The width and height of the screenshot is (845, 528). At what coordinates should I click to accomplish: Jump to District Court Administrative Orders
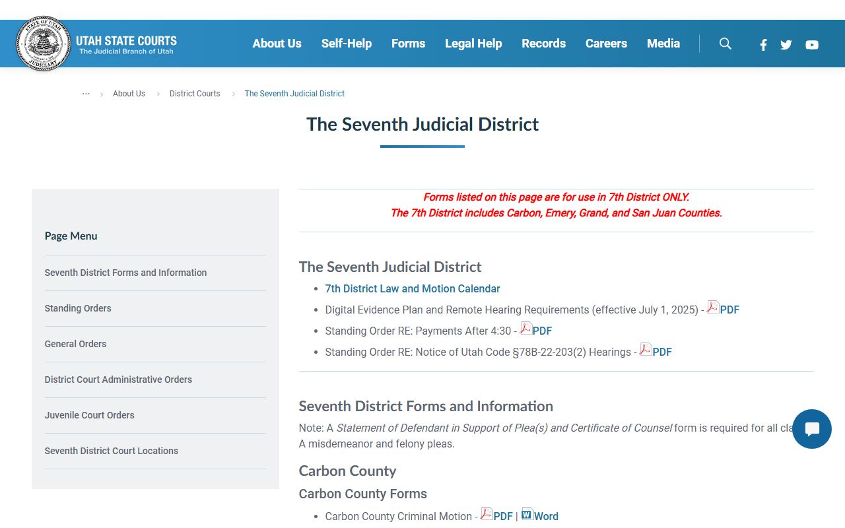(118, 379)
